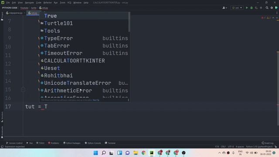Run with coverage icon
This screenshot has width=279, height=157.
(256, 8)
